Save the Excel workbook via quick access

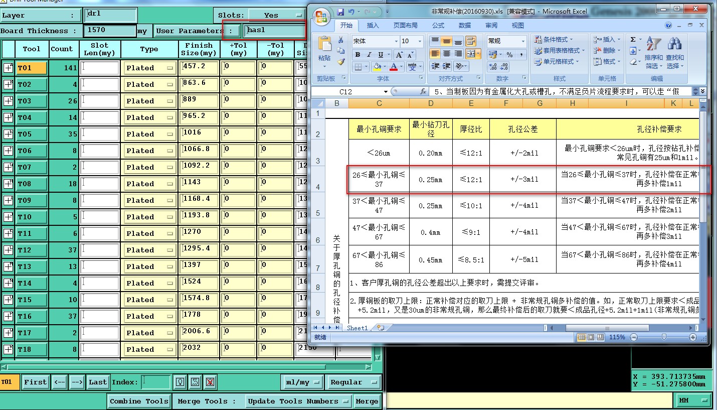[x=340, y=11]
